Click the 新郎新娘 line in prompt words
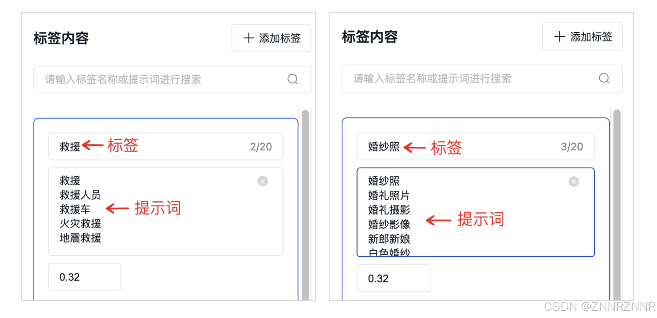This screenshot has width=657, height=318. click(389, 239)
